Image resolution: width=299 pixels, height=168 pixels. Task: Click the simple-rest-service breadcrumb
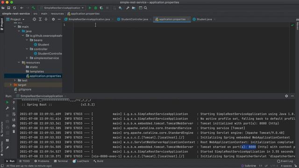pyautogui.click(x=16, y=14)
